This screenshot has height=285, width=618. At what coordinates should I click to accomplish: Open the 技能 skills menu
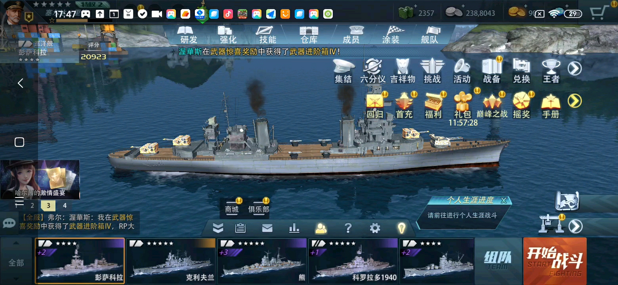pos(268,35)
